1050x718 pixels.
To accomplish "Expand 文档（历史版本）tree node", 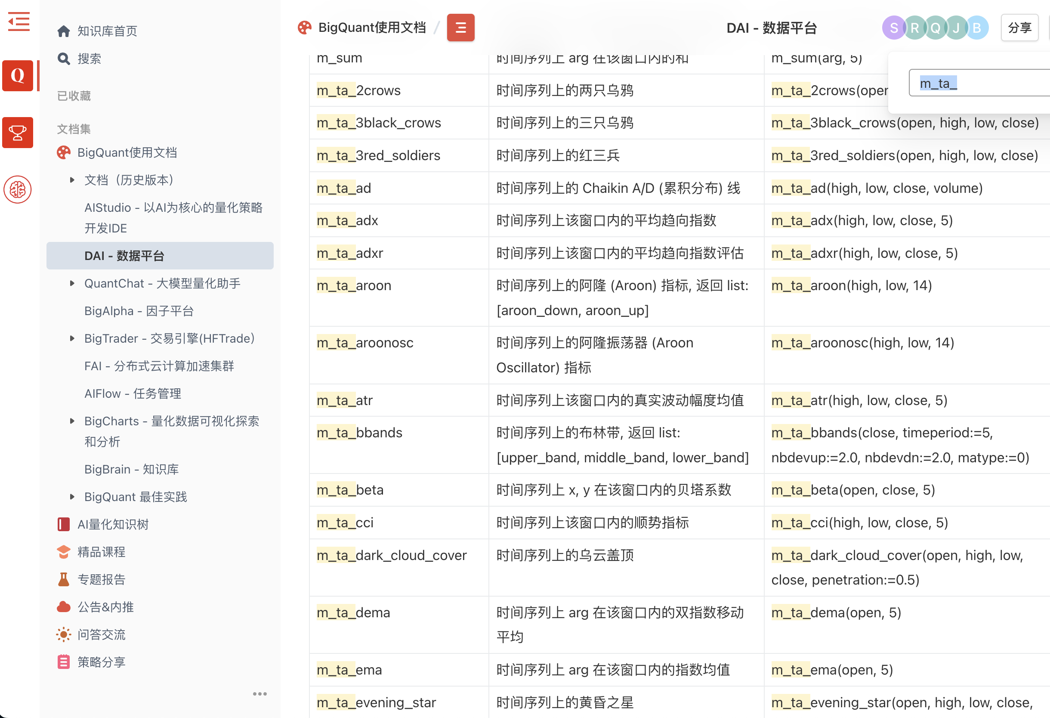I will (72, 180).
